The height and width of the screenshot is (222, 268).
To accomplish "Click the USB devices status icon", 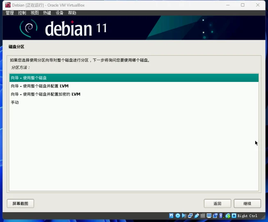I will click(197, 216).
